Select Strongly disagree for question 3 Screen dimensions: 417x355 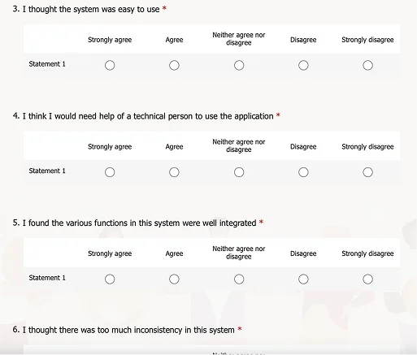click(367, 65)
